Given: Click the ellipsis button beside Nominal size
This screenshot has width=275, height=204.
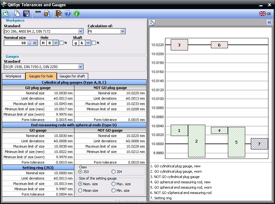Looking at the screenshot, I should click(29, 43).
